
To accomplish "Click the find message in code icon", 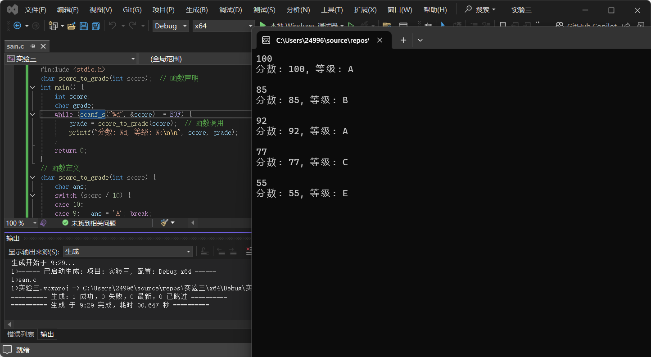I will [x=204, y=252].
